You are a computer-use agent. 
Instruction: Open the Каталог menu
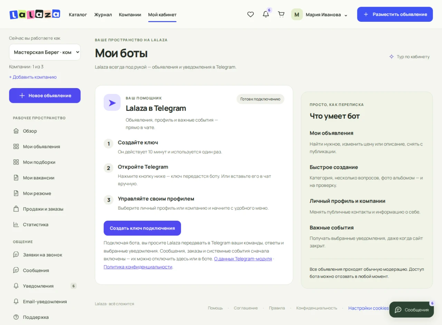click(78, 15)
